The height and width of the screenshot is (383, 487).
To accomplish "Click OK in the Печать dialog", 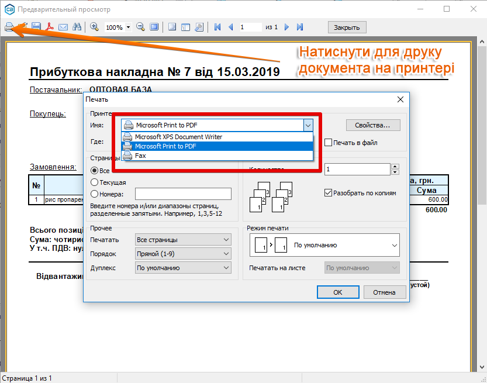I will click(338, 292).
